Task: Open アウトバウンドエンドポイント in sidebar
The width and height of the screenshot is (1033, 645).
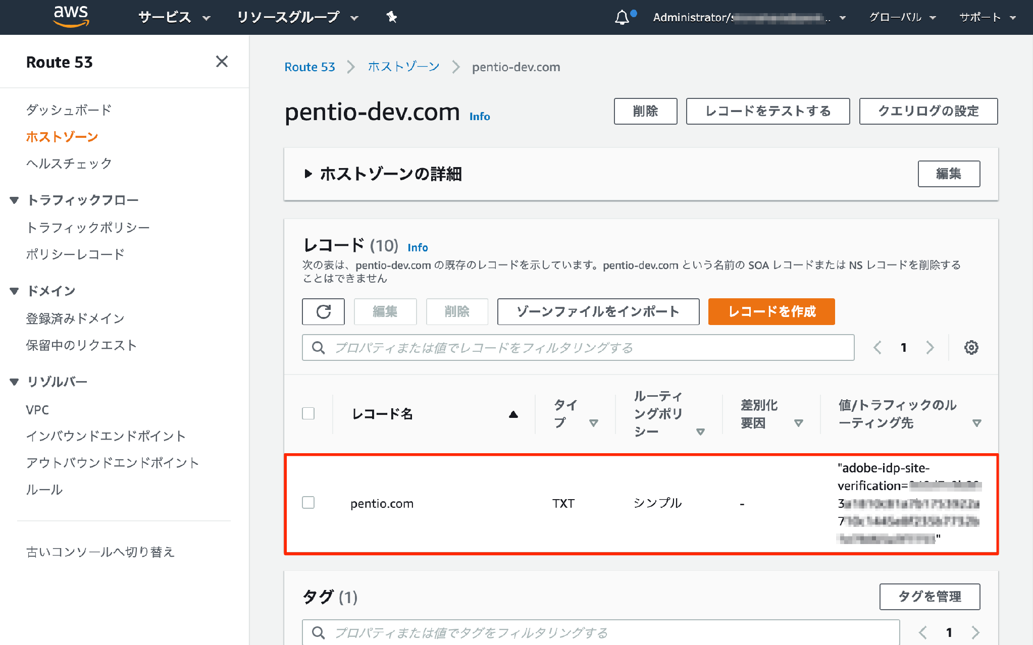Action: pos(113,463)
